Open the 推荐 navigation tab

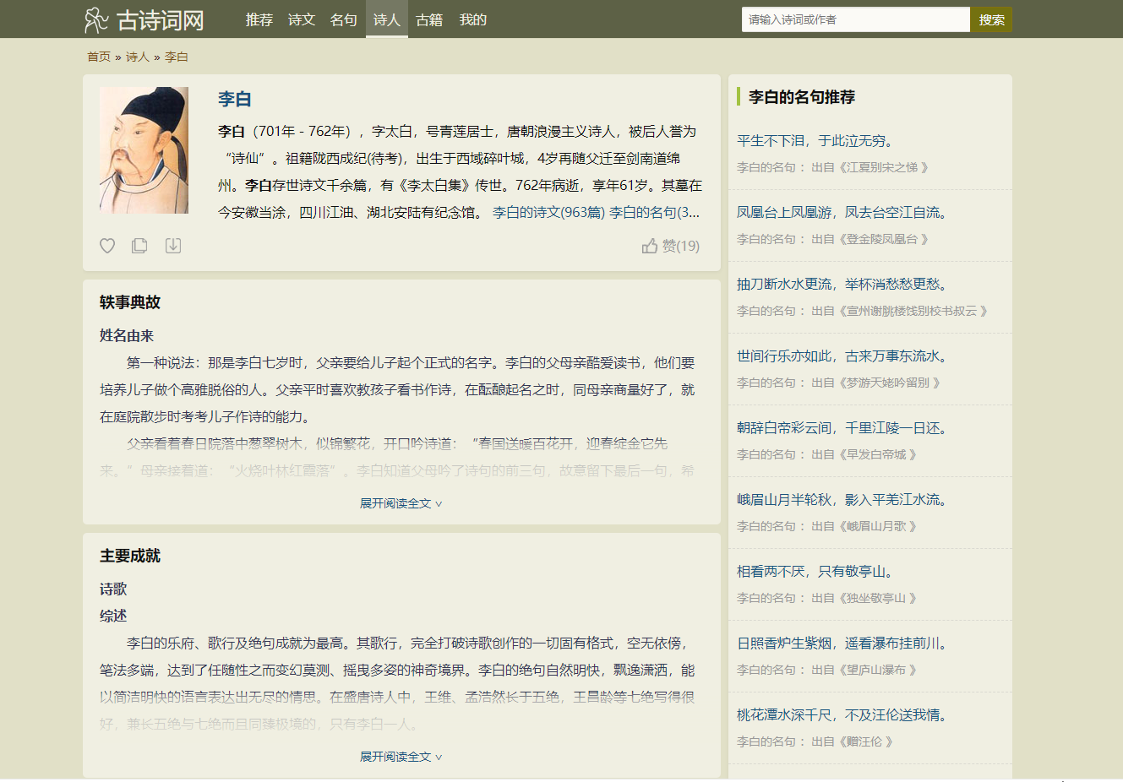[259, 19]
